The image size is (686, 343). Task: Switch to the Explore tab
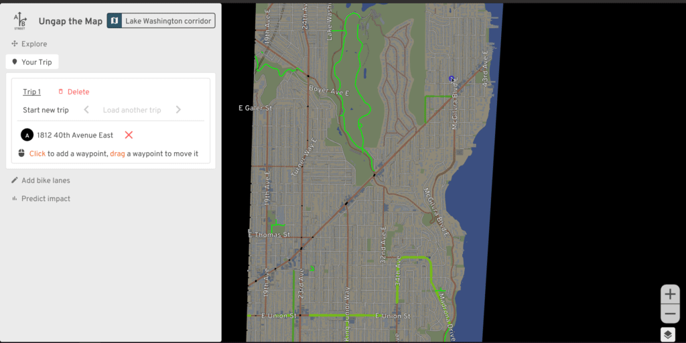pos(29,44)
